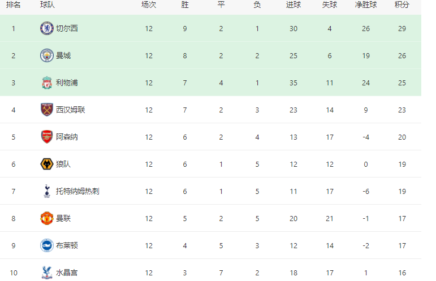This screenshot has height=281, width=436.
Task: Click the Brighton club crest icon
Action: point(47,245)
